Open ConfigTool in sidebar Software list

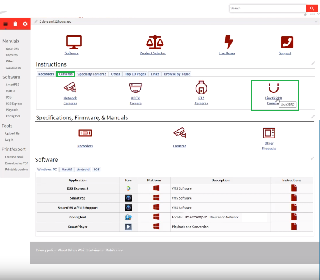click(x=13, y=116)
